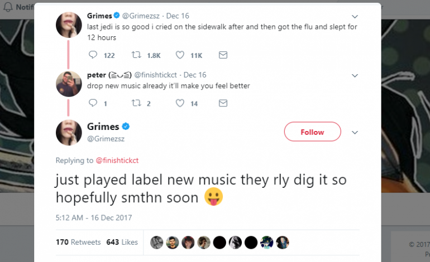
Task: Open @Grimezsz handle under main tweet name
Action: (106, 139)
